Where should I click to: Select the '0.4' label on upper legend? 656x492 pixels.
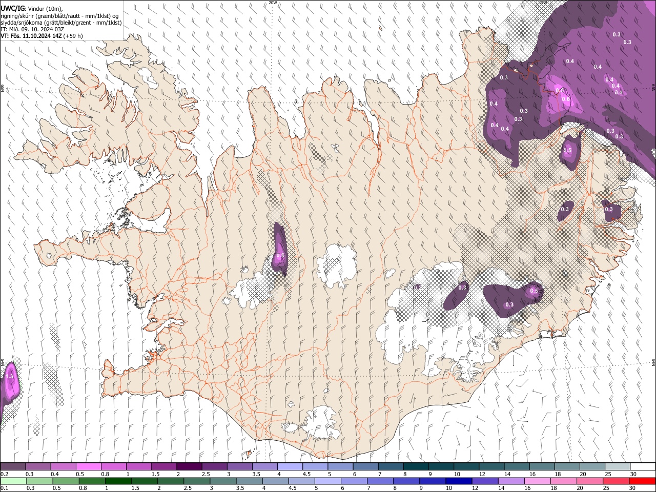point(54,474)
